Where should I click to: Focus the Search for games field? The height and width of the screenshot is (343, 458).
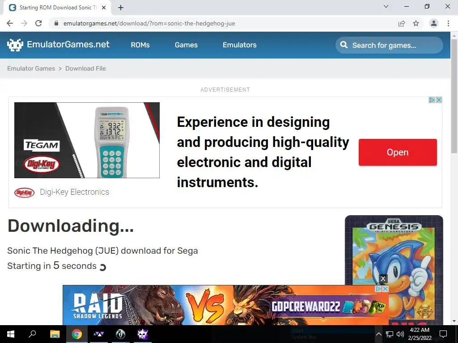pos(389,45)
